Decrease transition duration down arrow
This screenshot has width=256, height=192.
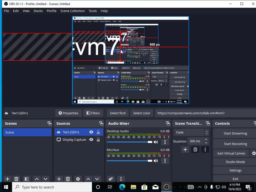tap(206, 143)
